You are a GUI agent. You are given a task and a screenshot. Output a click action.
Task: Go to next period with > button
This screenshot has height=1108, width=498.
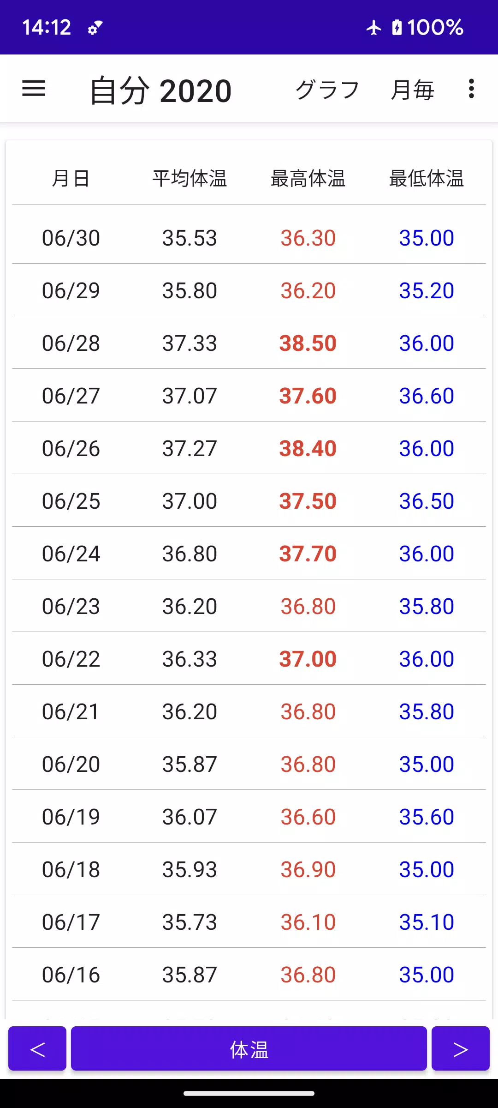(461, 1048)
